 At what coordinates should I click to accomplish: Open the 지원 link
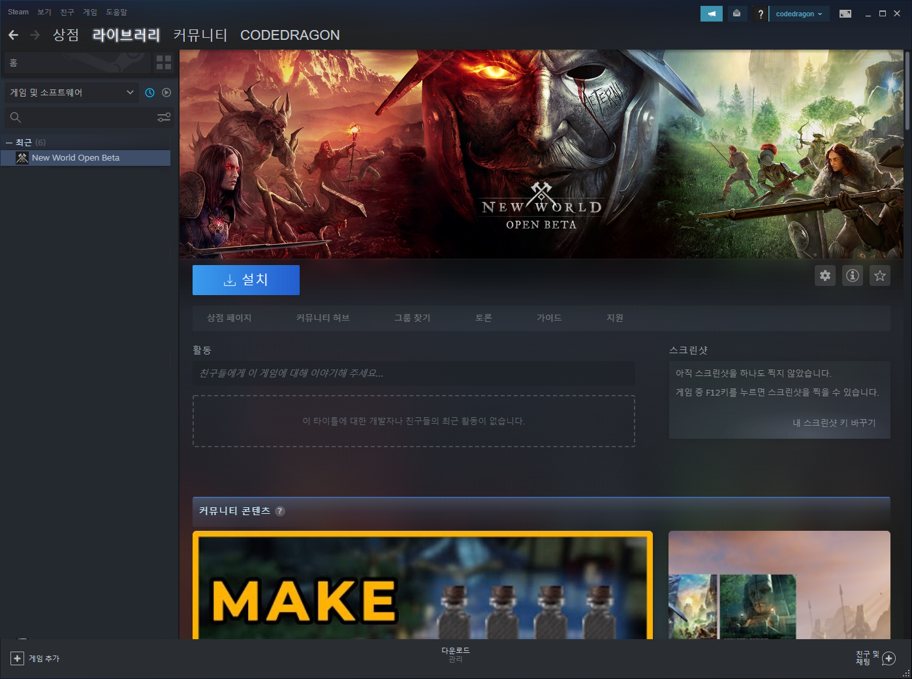click(x=615, y=318)
